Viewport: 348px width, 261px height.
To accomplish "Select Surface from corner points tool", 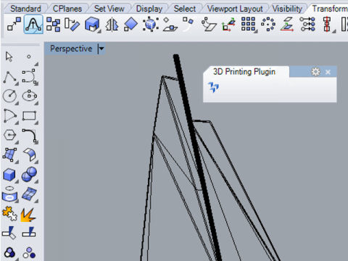I will (9, 154).
